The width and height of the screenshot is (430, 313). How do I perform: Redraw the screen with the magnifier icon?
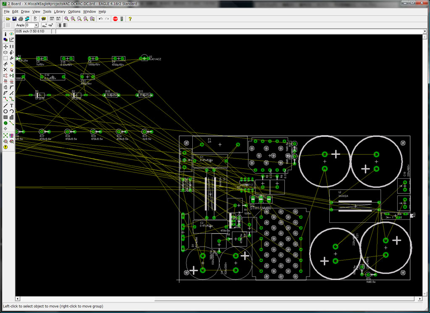pyautogui.click(x=86, y=18)
